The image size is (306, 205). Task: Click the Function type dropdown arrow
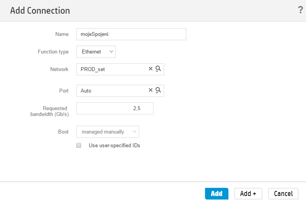coord(111,52)
